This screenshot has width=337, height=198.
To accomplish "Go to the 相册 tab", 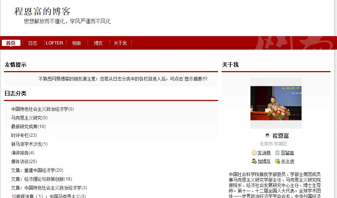I will tap(76, 43).
